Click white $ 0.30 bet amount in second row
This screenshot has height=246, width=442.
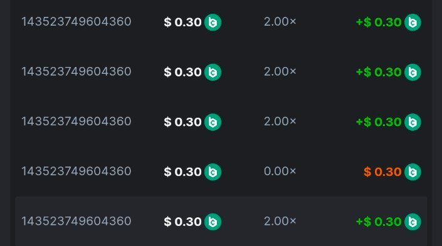182,72
